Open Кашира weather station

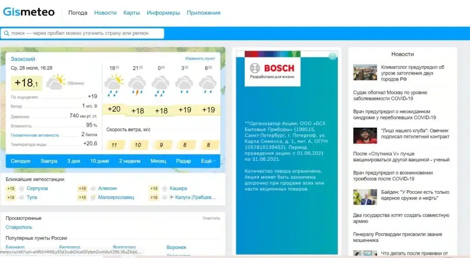click(x=179, y=188)
